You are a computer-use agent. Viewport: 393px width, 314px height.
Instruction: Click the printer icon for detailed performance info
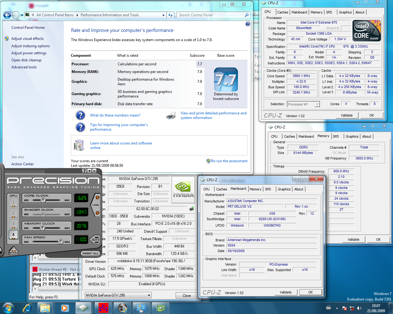tap(171, 116)
